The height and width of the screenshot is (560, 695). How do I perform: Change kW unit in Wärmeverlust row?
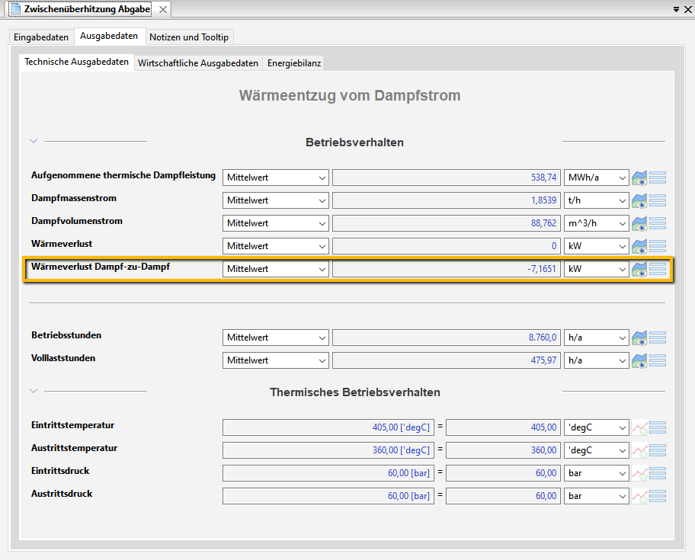[x=597, y=246]
